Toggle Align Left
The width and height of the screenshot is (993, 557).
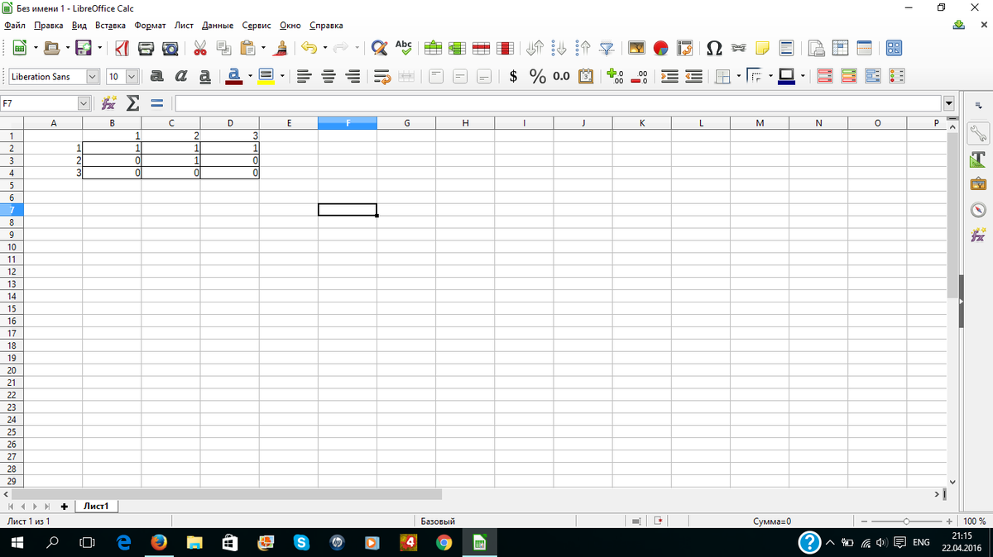[304, 77]
